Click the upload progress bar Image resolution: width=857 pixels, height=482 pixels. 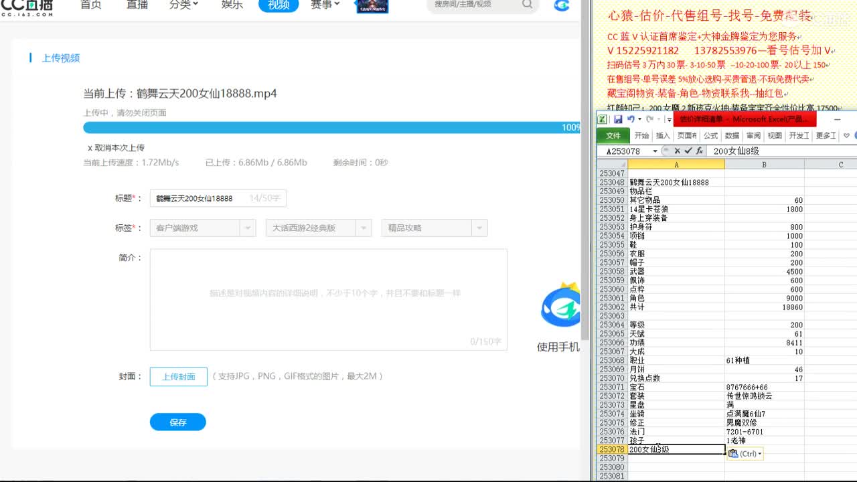[331, 127]
